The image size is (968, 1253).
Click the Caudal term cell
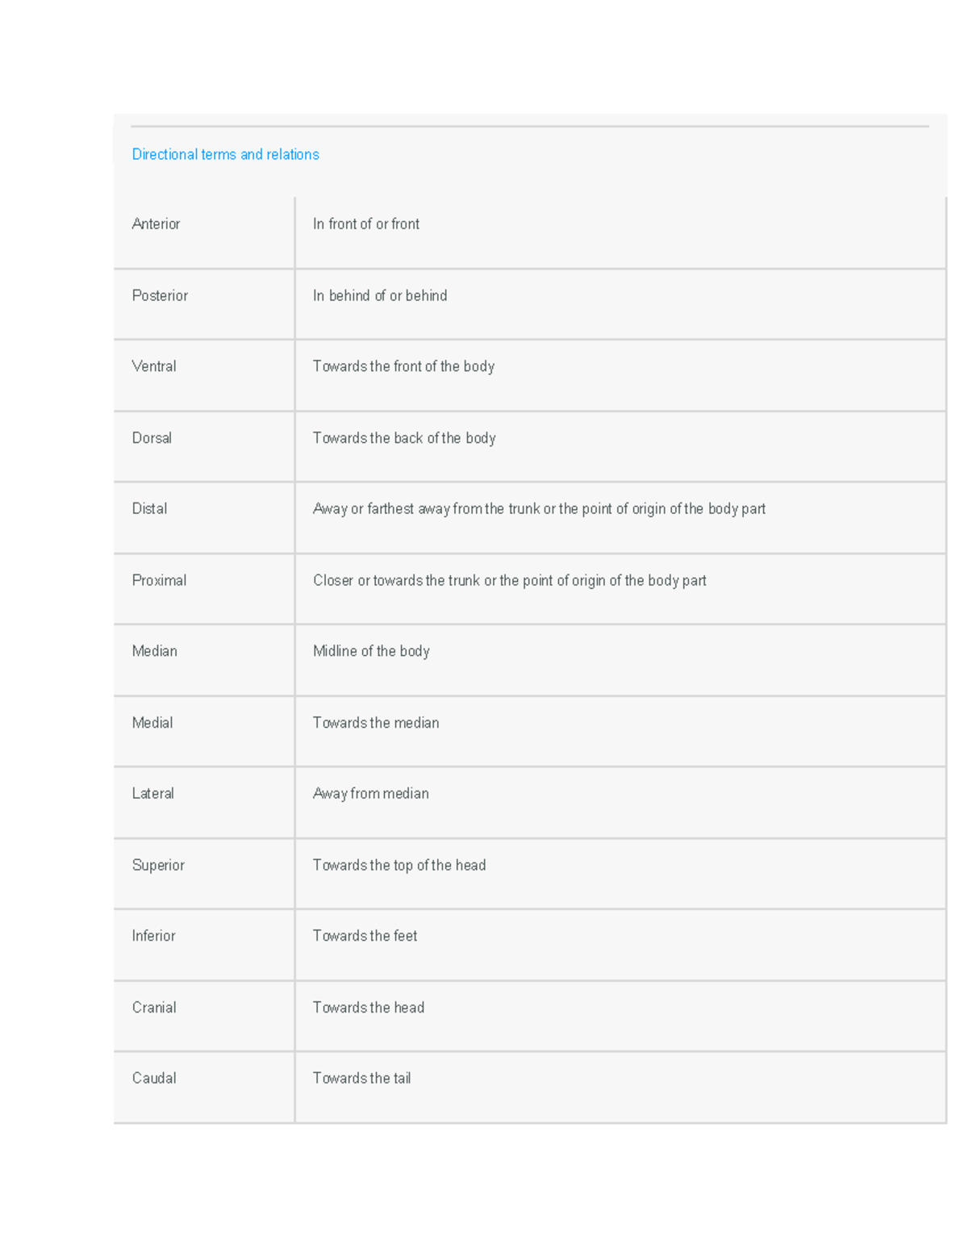(x=154, y=1079)
